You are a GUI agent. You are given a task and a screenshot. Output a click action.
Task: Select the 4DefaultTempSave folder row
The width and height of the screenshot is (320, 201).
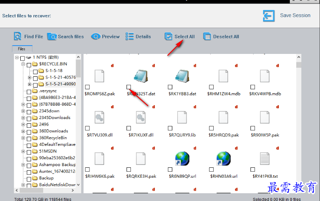pos(57,144)
